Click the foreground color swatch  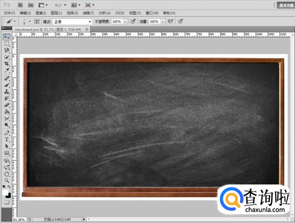(6, 192)
